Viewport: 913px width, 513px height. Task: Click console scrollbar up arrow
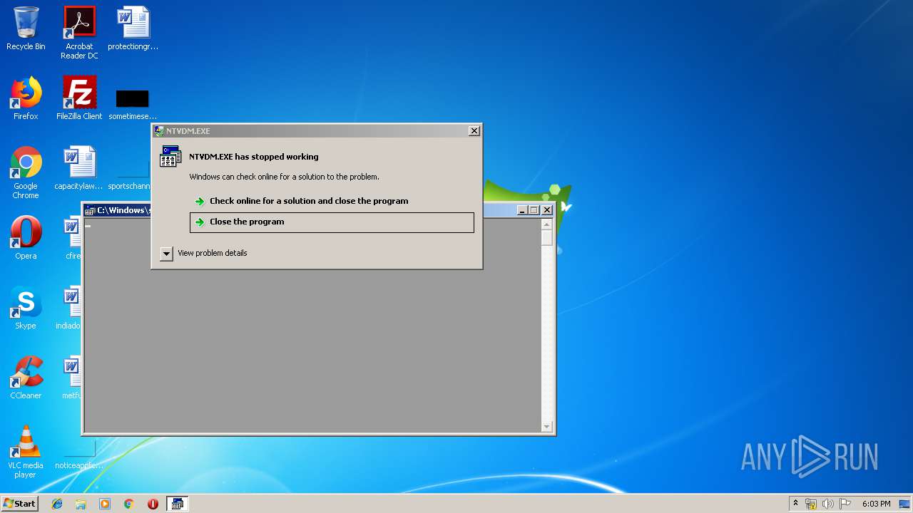(x=547, y=224)
